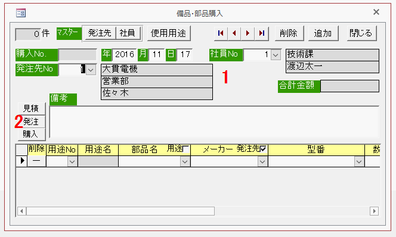396x237 pixels.
Task: Jump to last record icon
Action: point(262,33)
